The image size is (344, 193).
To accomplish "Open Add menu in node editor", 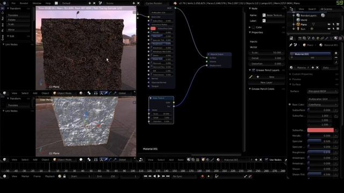I will point(171,160).
